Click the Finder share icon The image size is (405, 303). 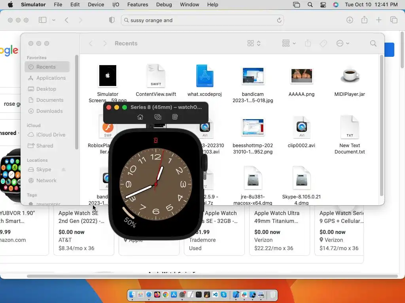308,43
